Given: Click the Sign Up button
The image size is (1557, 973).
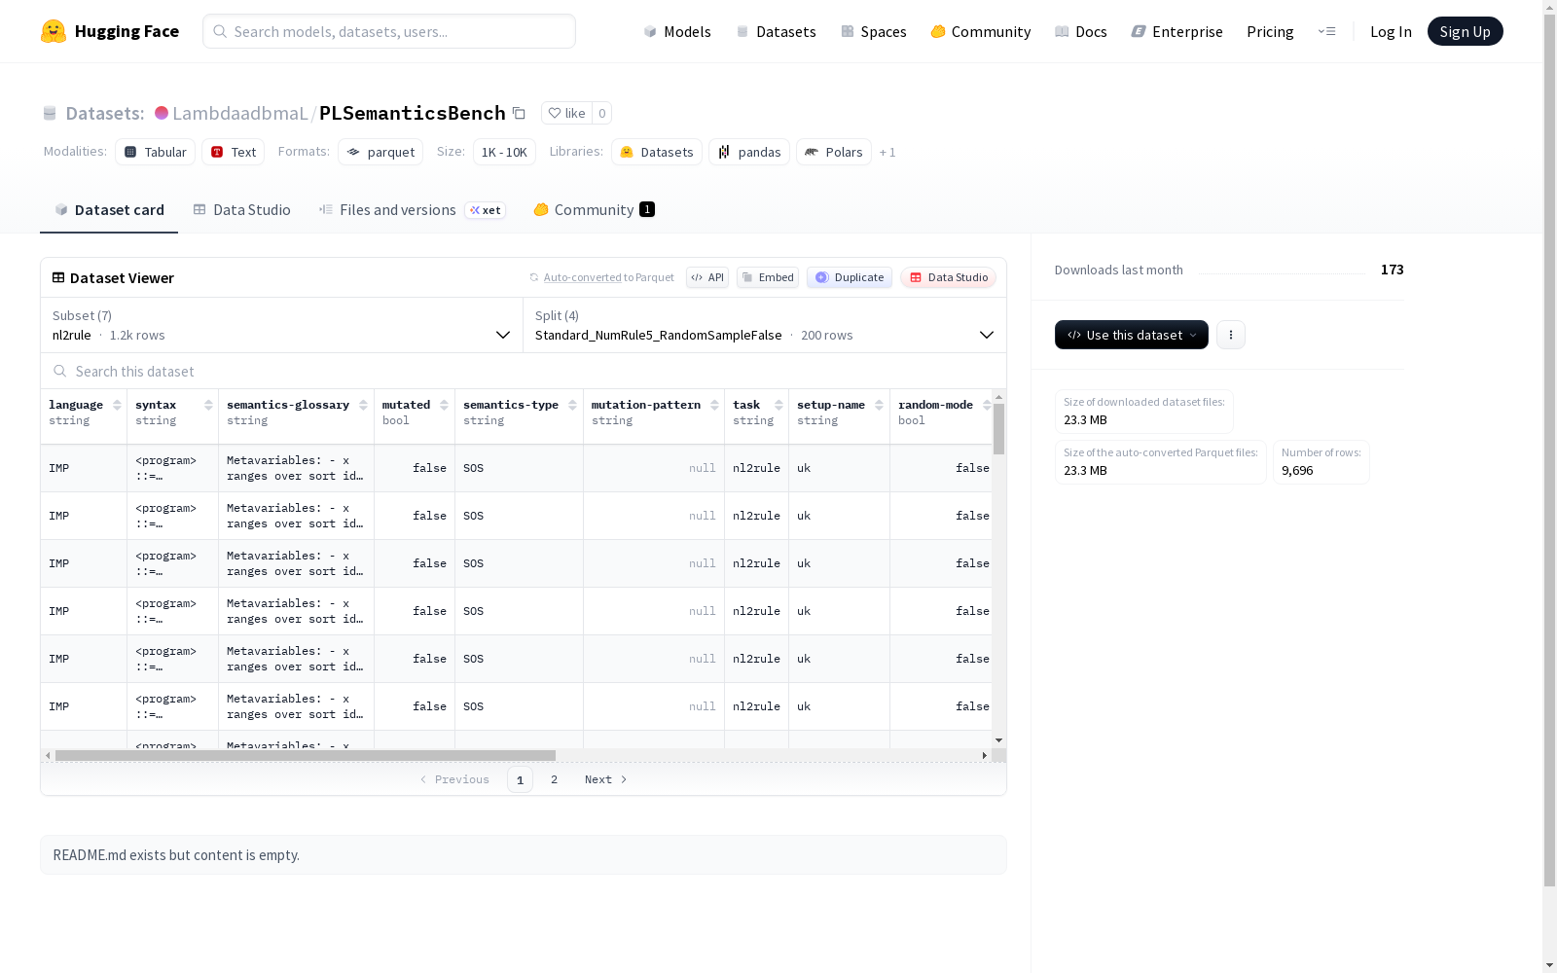Looking at the screenshot, I should [x=1465, y=31].
